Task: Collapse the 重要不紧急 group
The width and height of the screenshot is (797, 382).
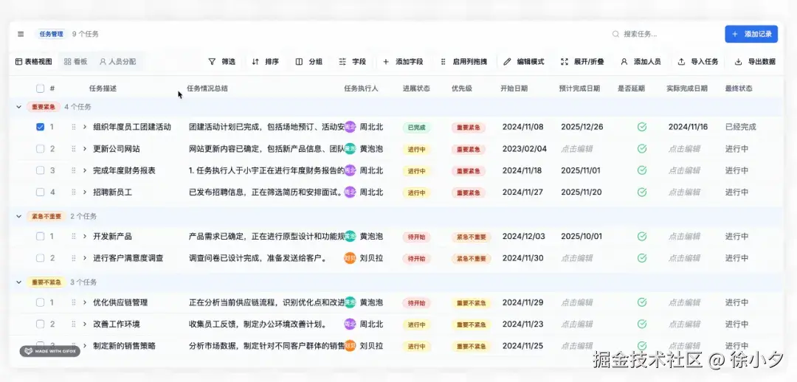Action: tap(18, 282)
